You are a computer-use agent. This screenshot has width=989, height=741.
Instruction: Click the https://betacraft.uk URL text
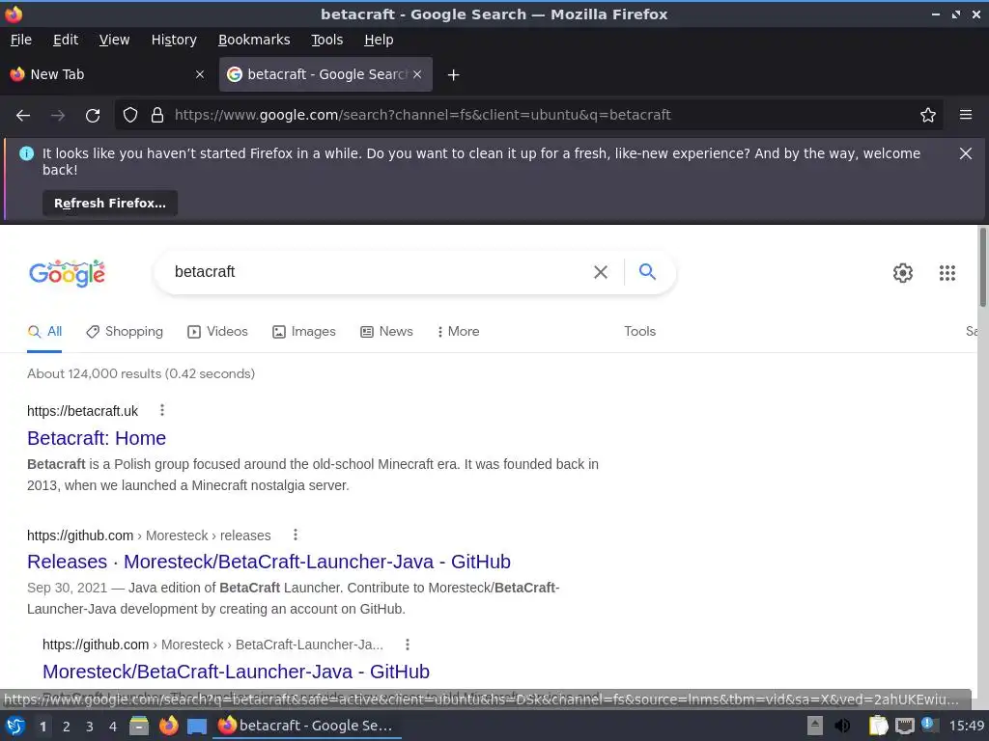point(83,411)
